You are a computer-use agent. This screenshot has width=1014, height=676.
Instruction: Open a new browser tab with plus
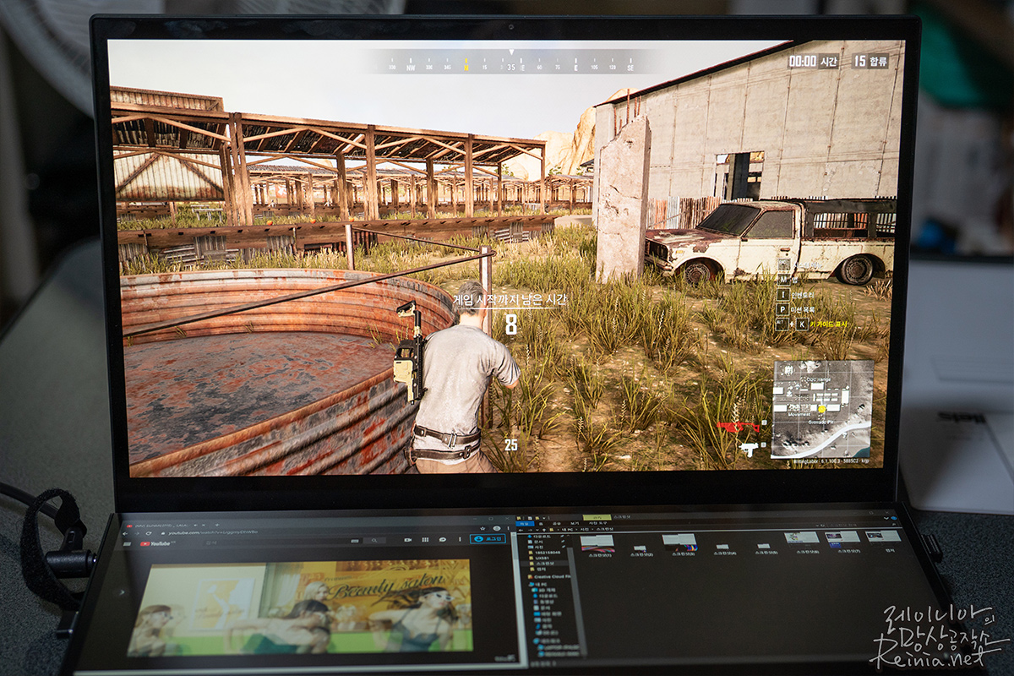tap(217, 525)
